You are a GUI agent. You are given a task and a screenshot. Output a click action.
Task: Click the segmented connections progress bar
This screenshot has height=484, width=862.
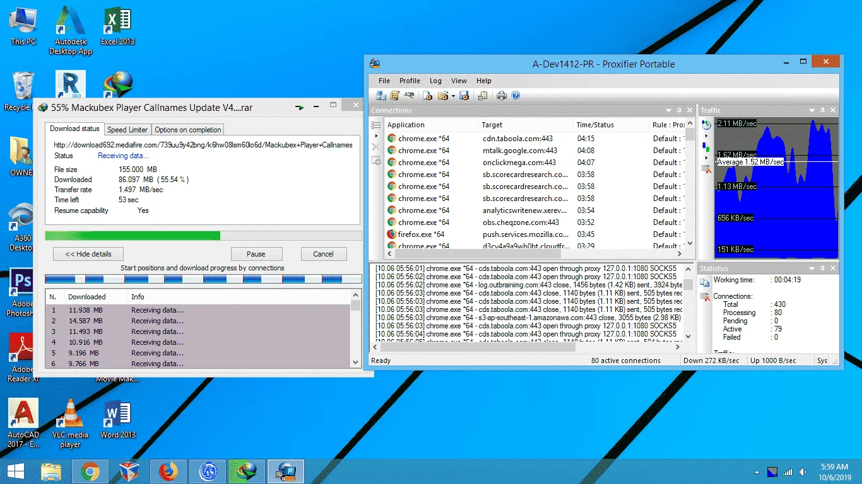tap(203, 279)
